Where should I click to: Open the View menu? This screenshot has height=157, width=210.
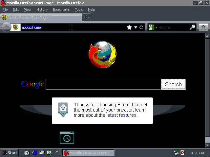(28, 9)
